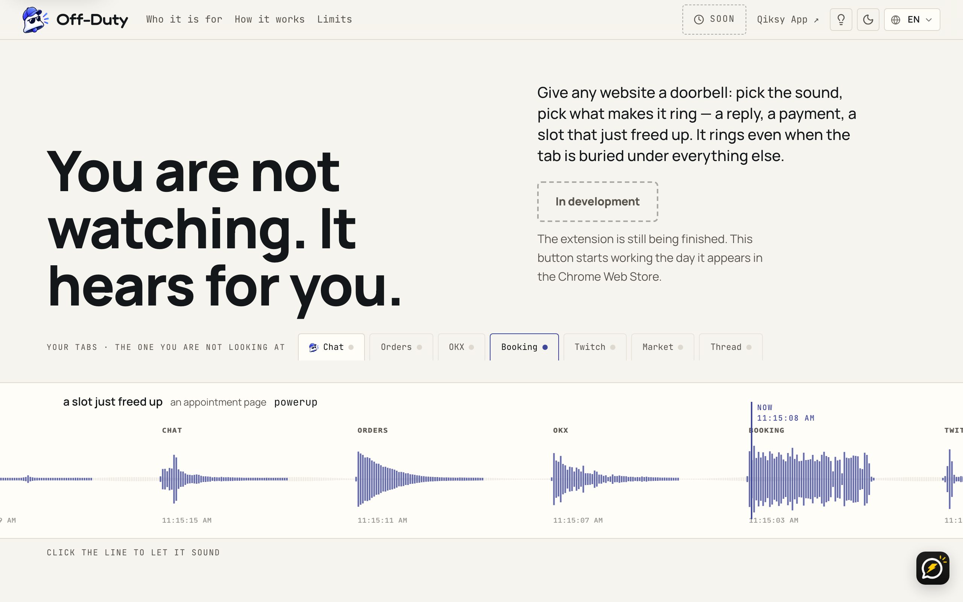963x602 pixels.
Task: Click the 11:15:15 AM timestamp
Action: tap(187, 520)
